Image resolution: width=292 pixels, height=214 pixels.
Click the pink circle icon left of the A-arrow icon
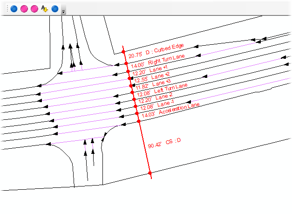(34, 9)
